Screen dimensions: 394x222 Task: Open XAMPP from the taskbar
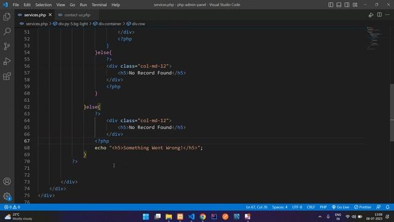(x=180, y=216)
